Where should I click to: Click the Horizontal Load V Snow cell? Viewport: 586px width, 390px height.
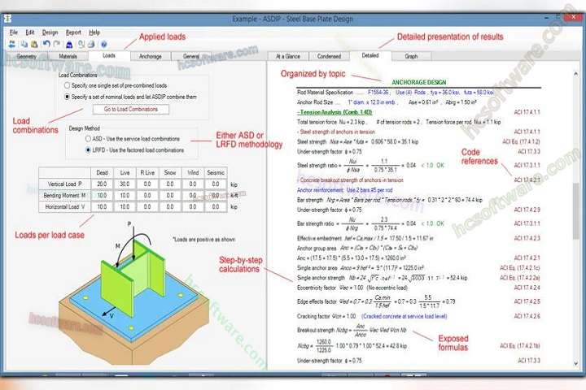coord(170,206)
